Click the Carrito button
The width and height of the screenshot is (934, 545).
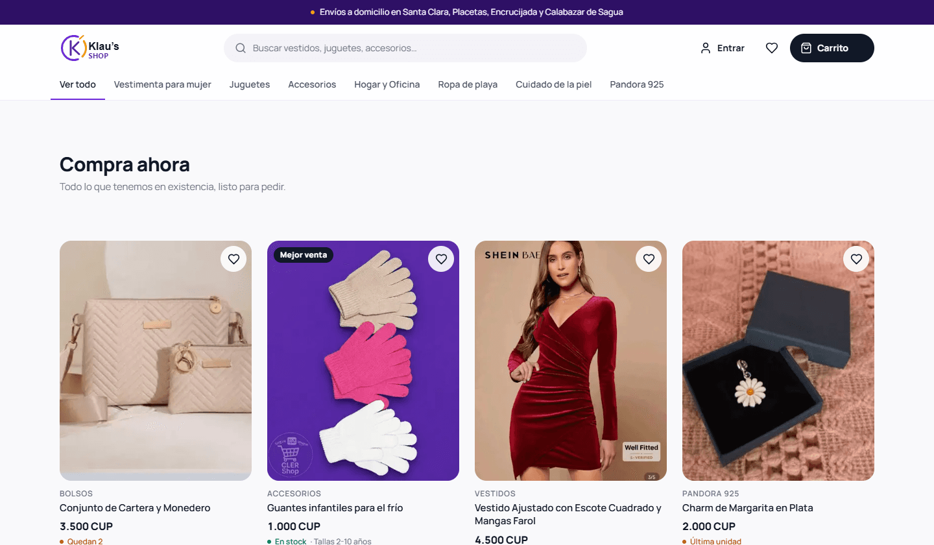(x=832, y=48)
